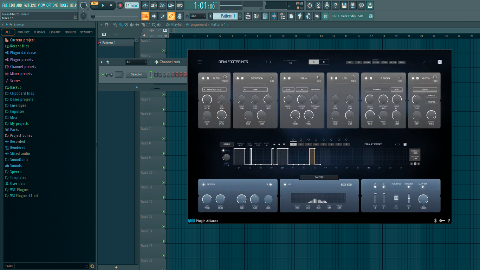The width and height of the screenshot is (480, 270).
Task: Select preset slot B button
Action: [x=324, y=62]
